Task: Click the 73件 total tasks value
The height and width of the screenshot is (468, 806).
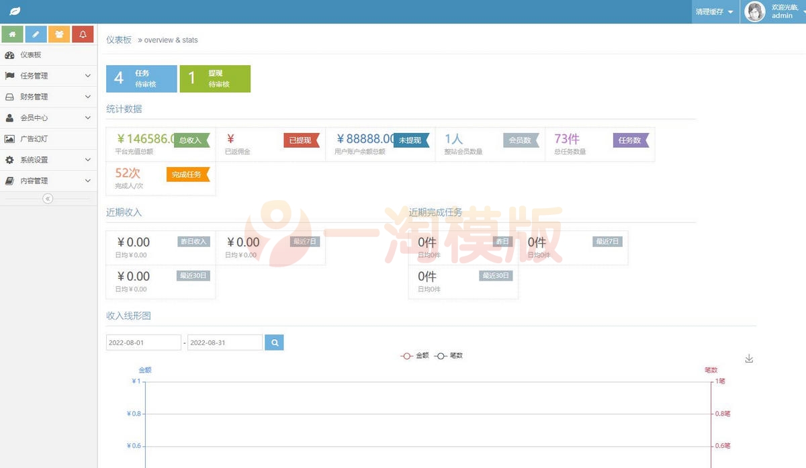Action: (x=567, y=139)
